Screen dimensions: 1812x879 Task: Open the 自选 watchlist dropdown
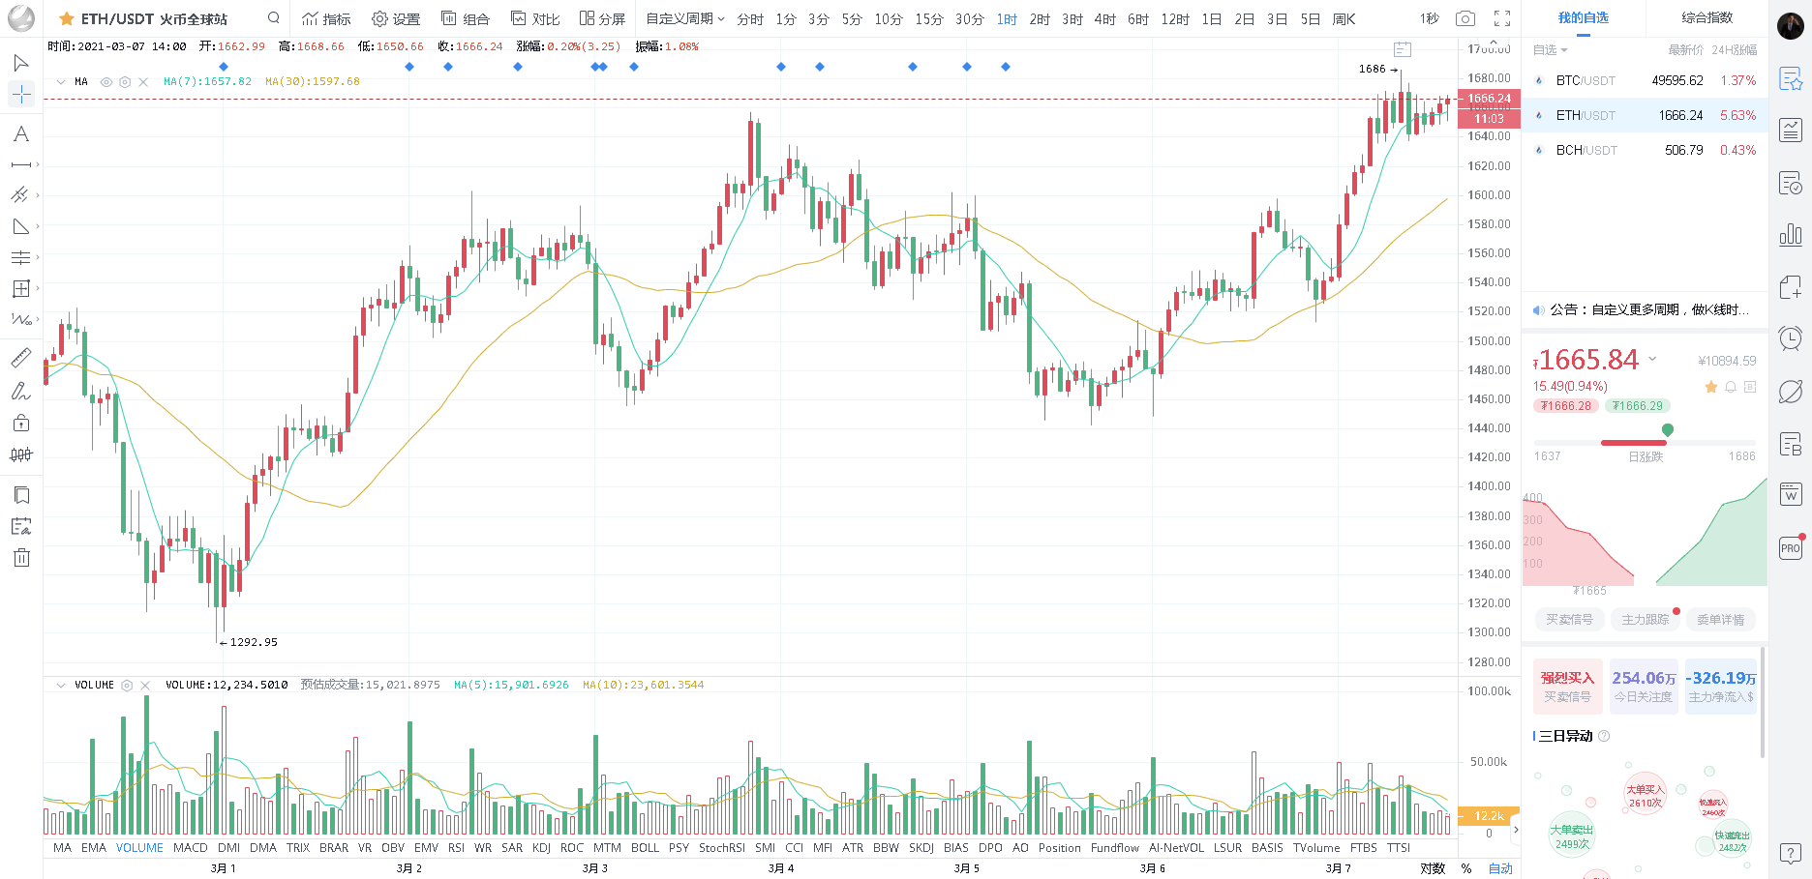(1550, 50)
